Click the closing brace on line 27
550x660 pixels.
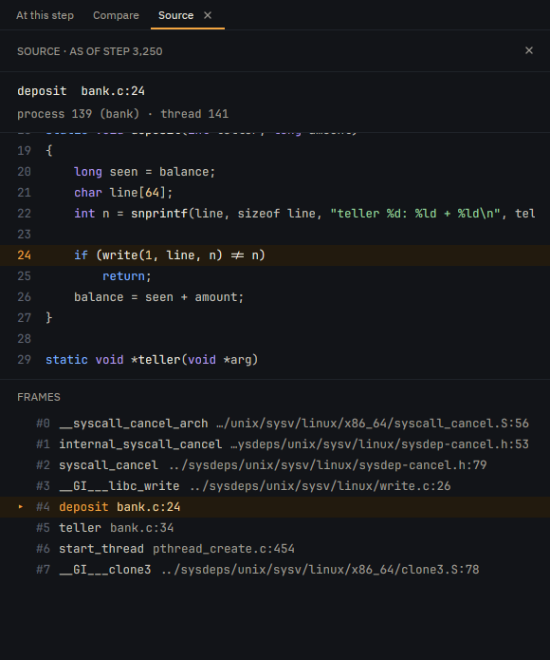tap(48, 318)
